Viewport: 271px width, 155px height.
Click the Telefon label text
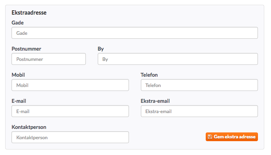click(x=149, y=75)
